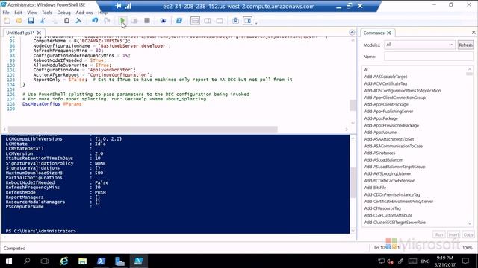Click the muted volume tray icon
This screenshot has height=268, width=478.
tap(390, 261)
